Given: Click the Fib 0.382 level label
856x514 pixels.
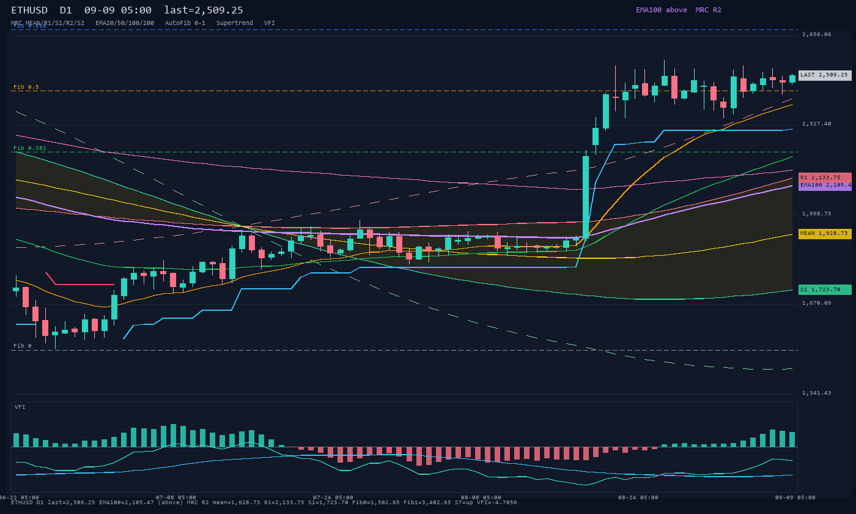Looking at the screenshot, I should [x=30, y=148].
